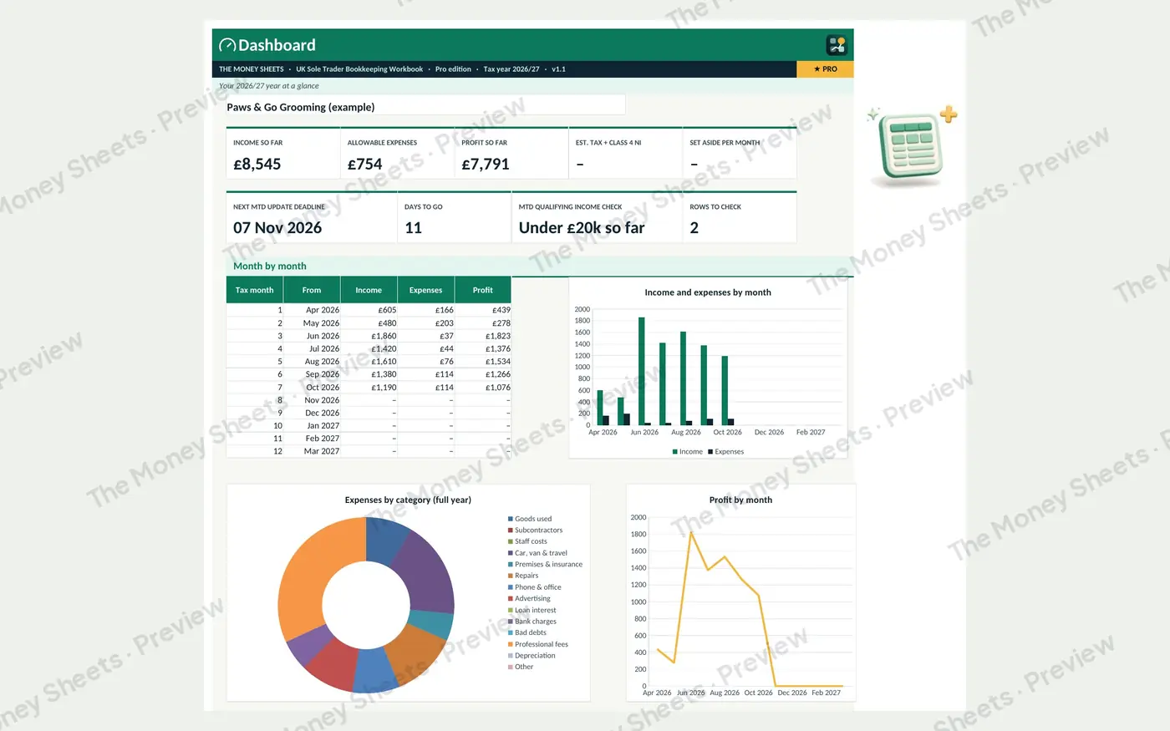
Task: Click the Days to go value "11"
Action: [x=413, y=228]
